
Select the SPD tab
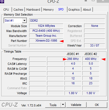pos(61,9)
